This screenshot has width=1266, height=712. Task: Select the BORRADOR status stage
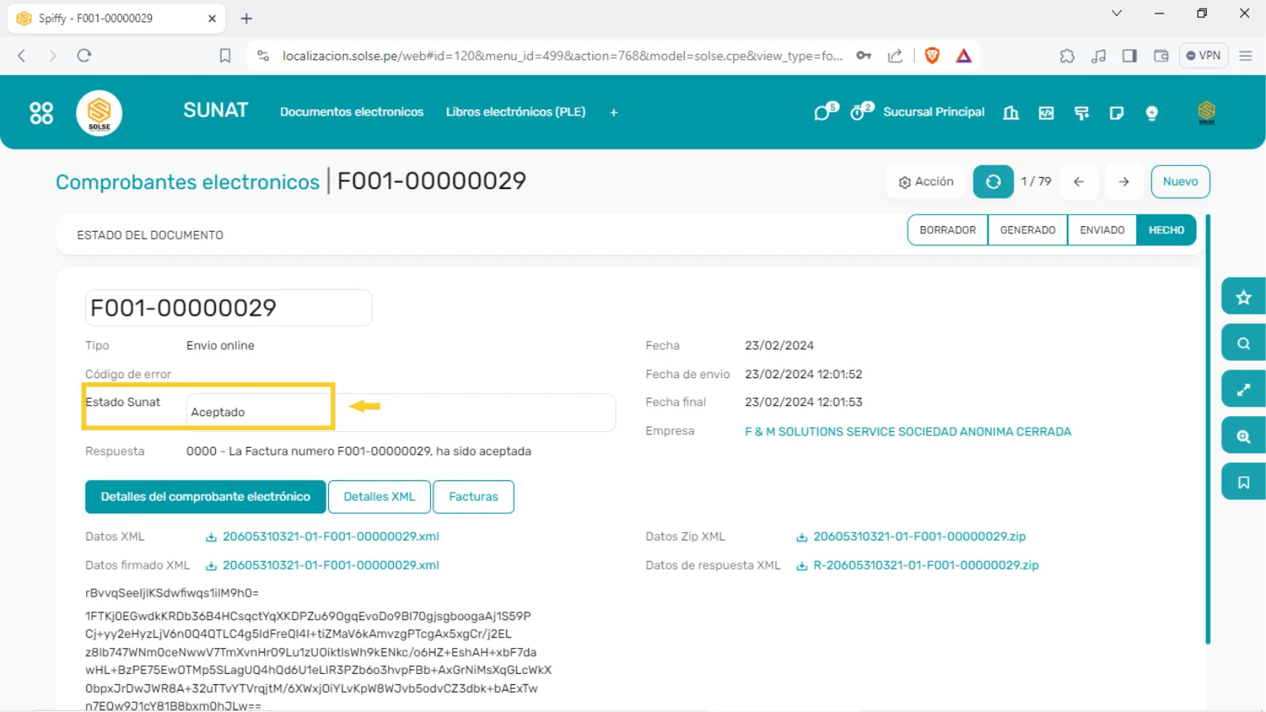pyautogui.click(x=947, y=230)
